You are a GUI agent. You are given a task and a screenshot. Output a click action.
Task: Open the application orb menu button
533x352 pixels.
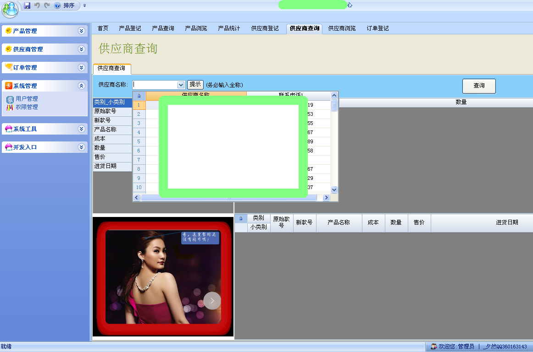[10, 8]
